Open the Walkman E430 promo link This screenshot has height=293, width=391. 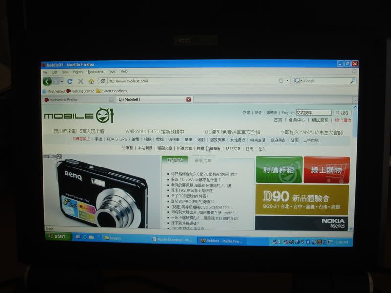pos(154,131)
